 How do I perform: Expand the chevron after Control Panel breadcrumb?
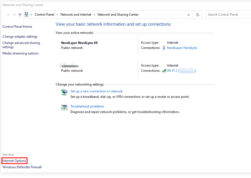point(57,15)
